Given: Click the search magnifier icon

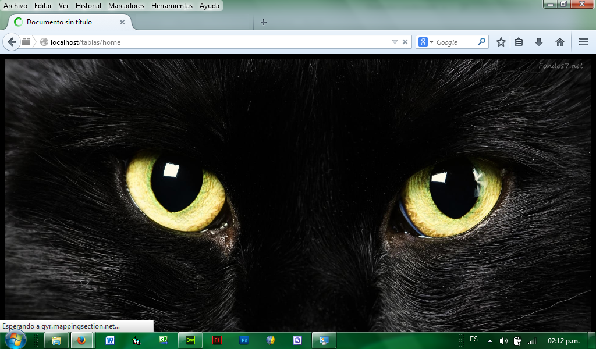Looking at the screenshot, I should click(481, 42).
